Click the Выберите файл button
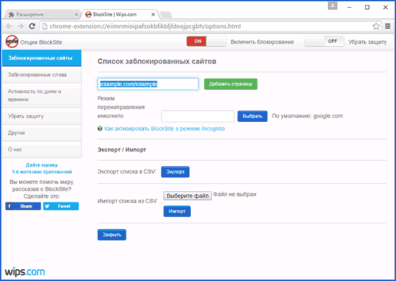The width and height of the screenshot is (396, 281). click(188, 196)
